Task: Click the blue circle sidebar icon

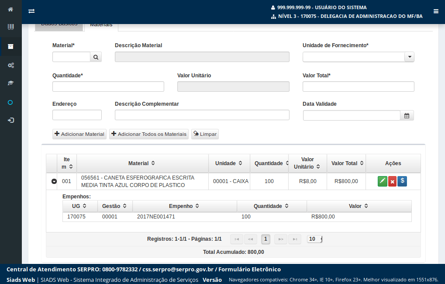Action: (x=10, y=103)
